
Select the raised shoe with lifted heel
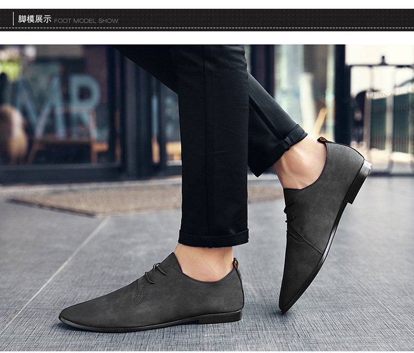click(x=320, y=221)
